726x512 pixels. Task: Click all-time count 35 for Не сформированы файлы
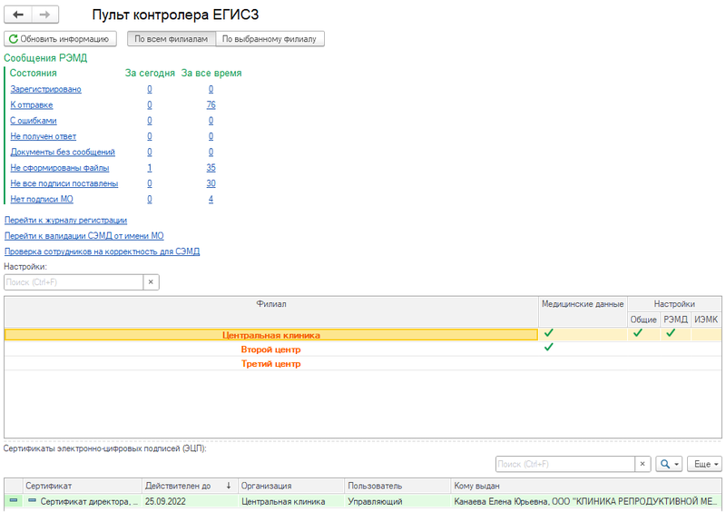click(211, 168)
